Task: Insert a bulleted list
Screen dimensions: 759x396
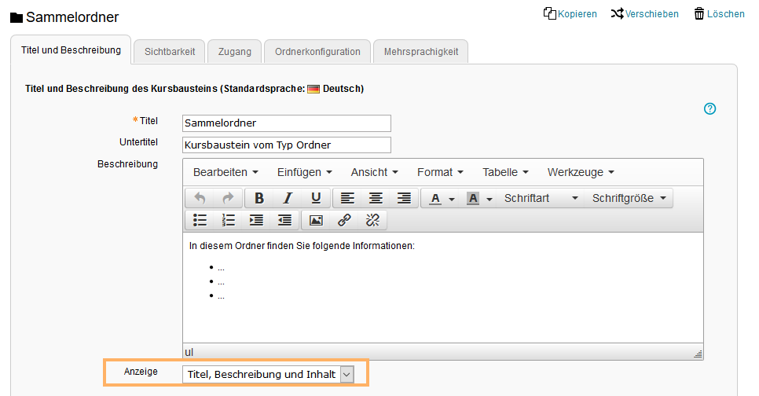Action: tap(200, 220)
